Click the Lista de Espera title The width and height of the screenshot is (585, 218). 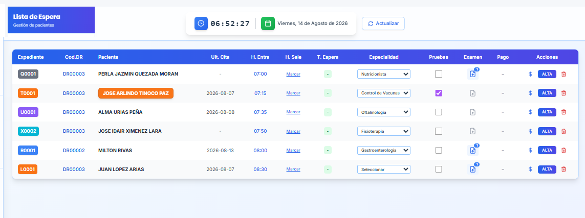click(36, 17)
